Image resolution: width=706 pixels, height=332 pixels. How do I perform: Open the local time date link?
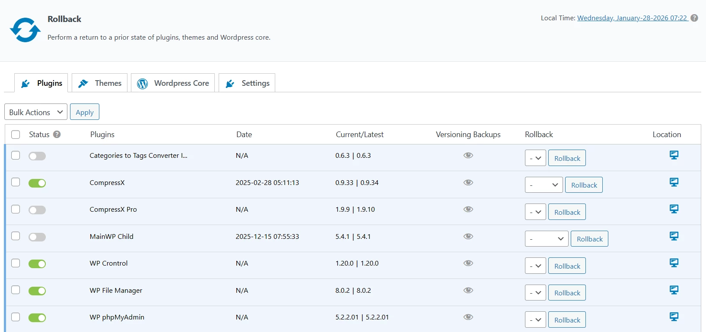click(632, 18)
